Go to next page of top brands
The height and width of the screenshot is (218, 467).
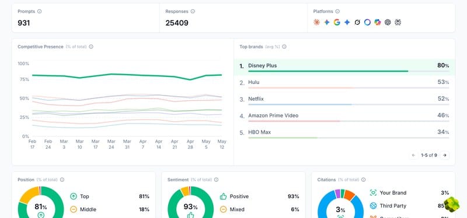(445, 155)
